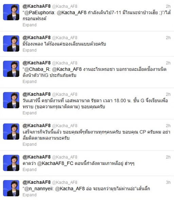174x200 pixels.
Task: Click @KachaAF8 display name on the CP tweet
Action: click(x=37, y=126)
